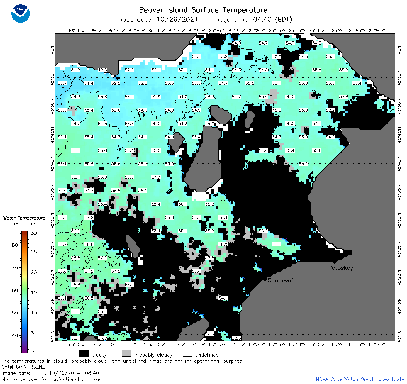Click the 45°35'N label on left axis
407x384 pixels.
tap(52, 192)
